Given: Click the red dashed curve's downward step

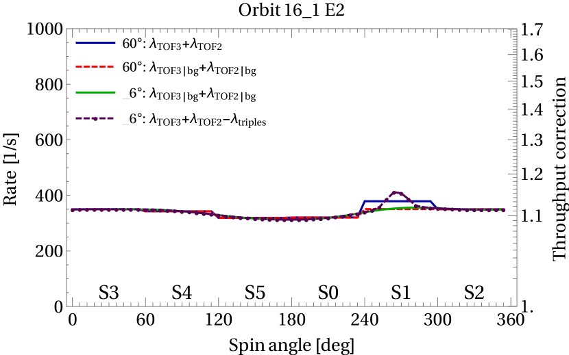Looking at the screenshot, I should 215,215.
